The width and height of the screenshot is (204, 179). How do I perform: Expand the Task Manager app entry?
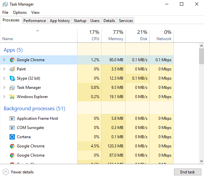point(4,88)
